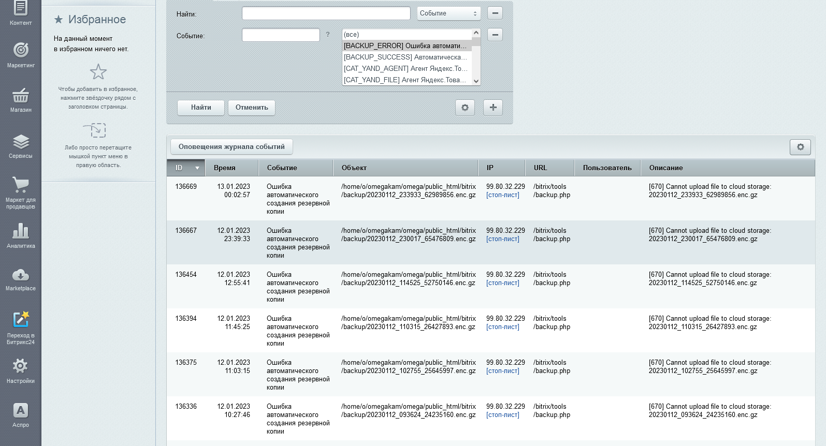Viewport: 826px width, 446px height.
Task: Open the ID column sort arrow
Action: pos(197,168)
